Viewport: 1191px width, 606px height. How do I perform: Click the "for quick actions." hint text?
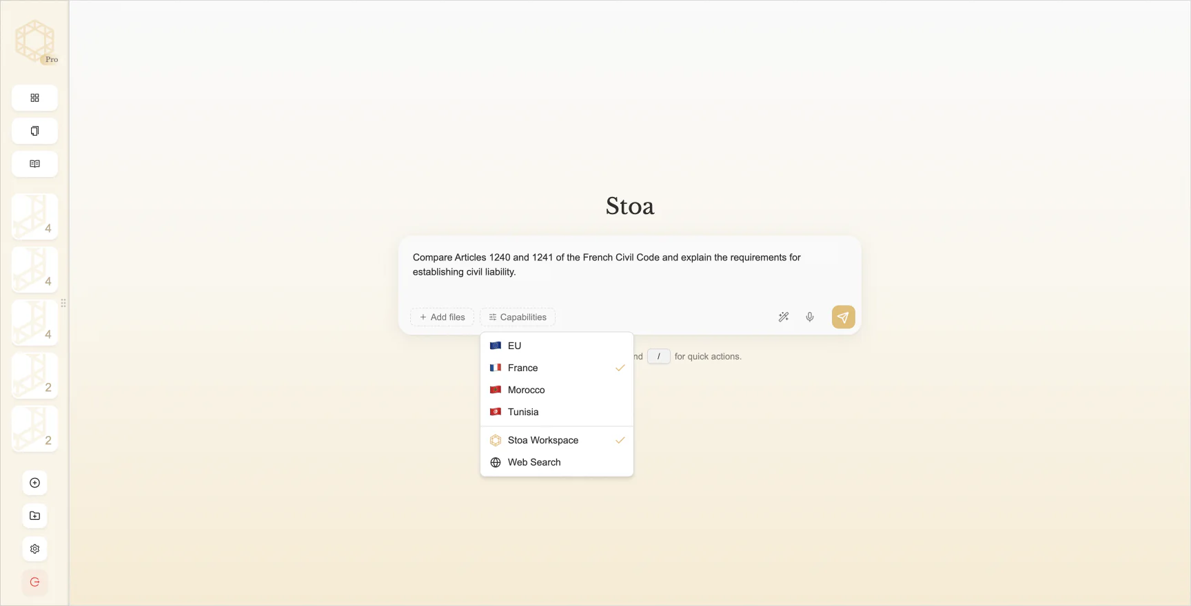(708, 356)
